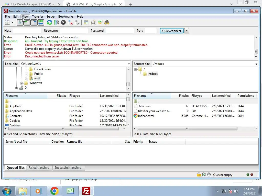Screen dimensions: 262x196
Task: Open directory listing filters dialog
Action: point(86,22)
